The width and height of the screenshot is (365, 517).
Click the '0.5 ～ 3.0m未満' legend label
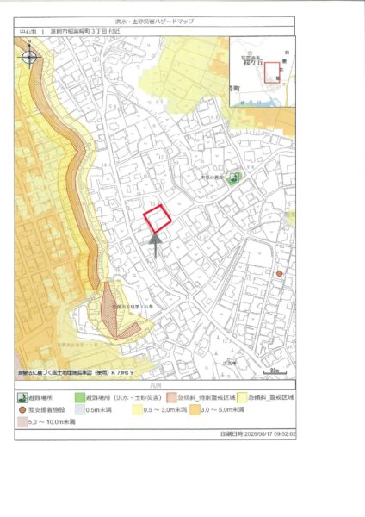click(165, 410)
